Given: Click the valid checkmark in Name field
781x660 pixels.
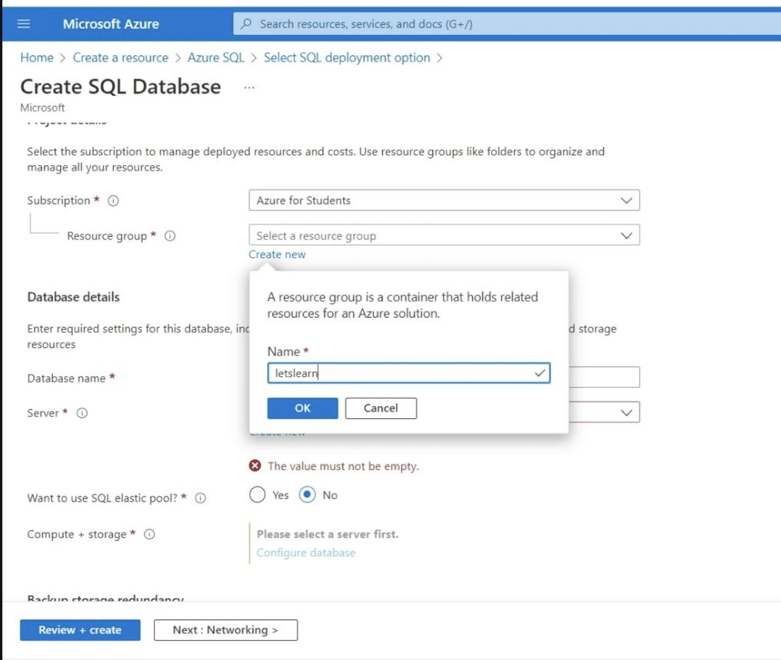Looking at the screenshot, I should [x=540, y=373].
